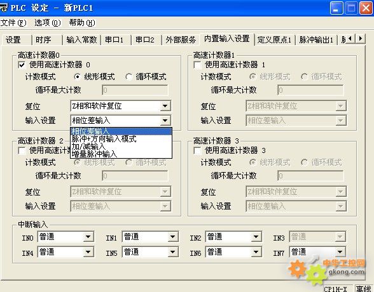Open the 选项(O) menu
This screenshot has width=374, height=292.
[x=48, y=23]
